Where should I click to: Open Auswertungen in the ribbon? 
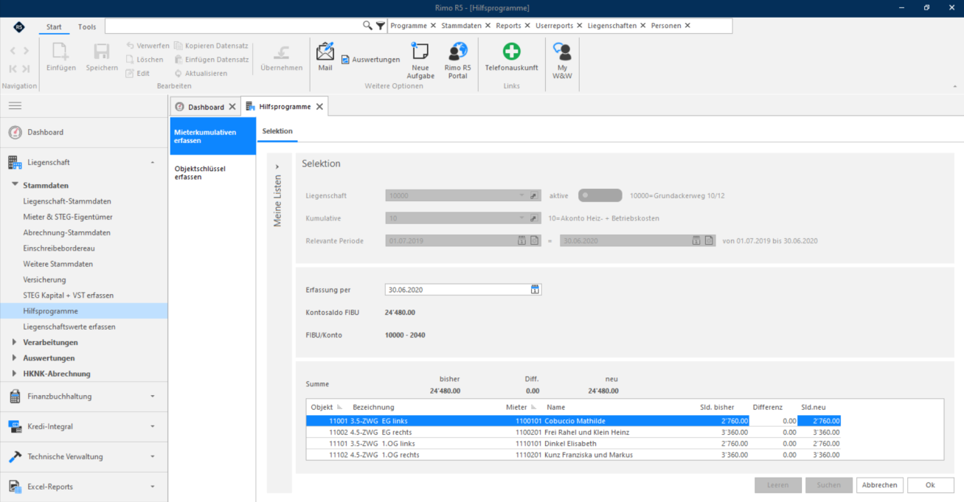click(x=370, y=60)
